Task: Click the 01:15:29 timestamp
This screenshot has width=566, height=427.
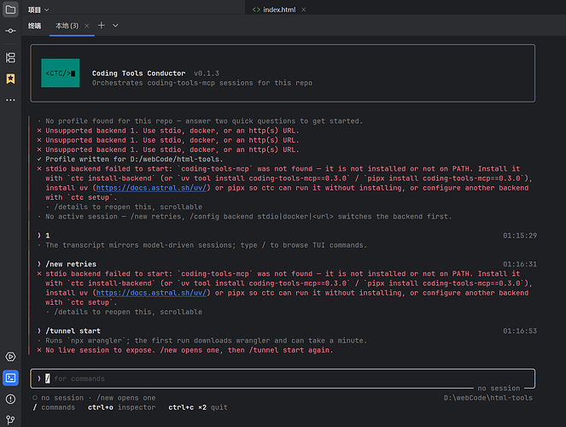Action: pyautogui.click(x=520, y=236)
